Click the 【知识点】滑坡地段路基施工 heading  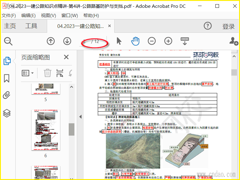coord(122,117)
